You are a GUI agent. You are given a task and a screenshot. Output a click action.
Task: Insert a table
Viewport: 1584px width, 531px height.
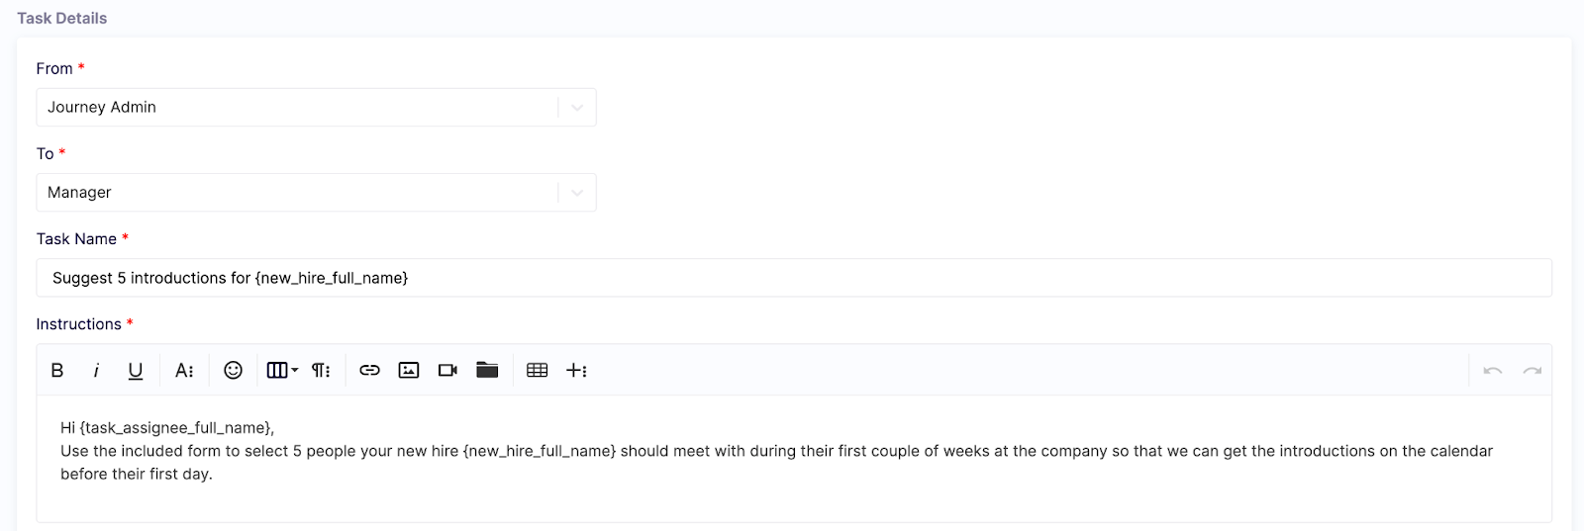point(538,370)
